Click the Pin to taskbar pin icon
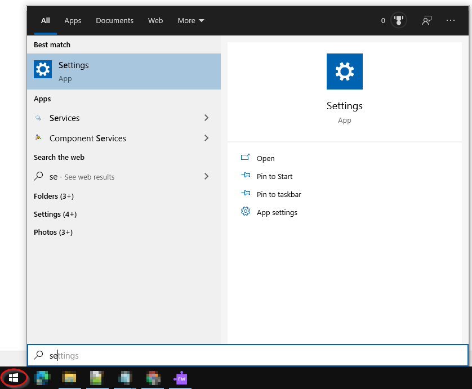 click(x=246, y=193)
